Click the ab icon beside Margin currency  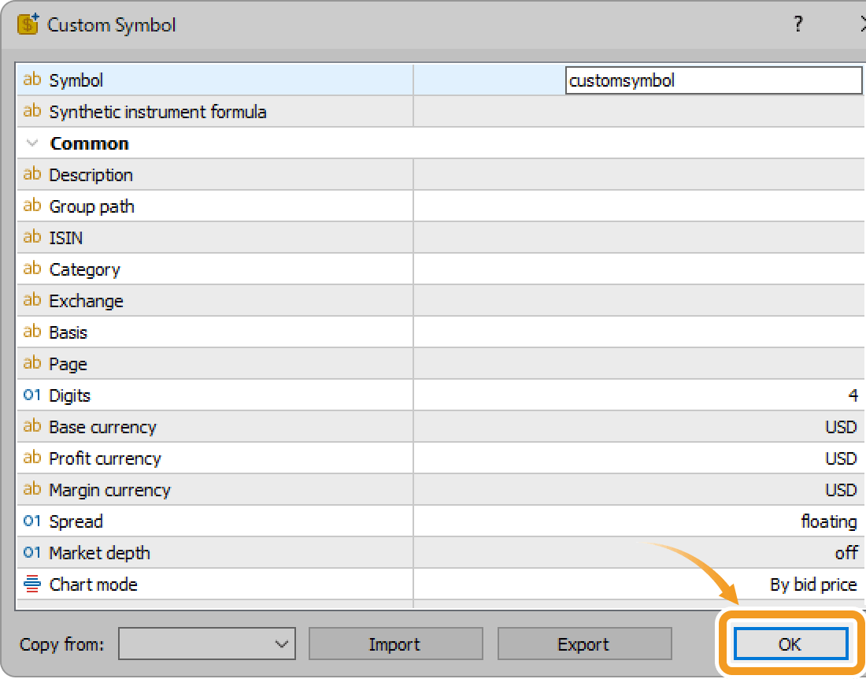click(32, 489)
